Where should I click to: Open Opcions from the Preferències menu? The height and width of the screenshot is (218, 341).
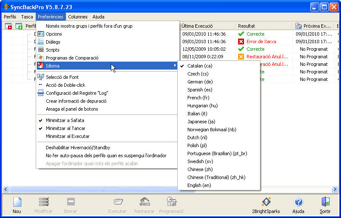click(x=108, y=34)
